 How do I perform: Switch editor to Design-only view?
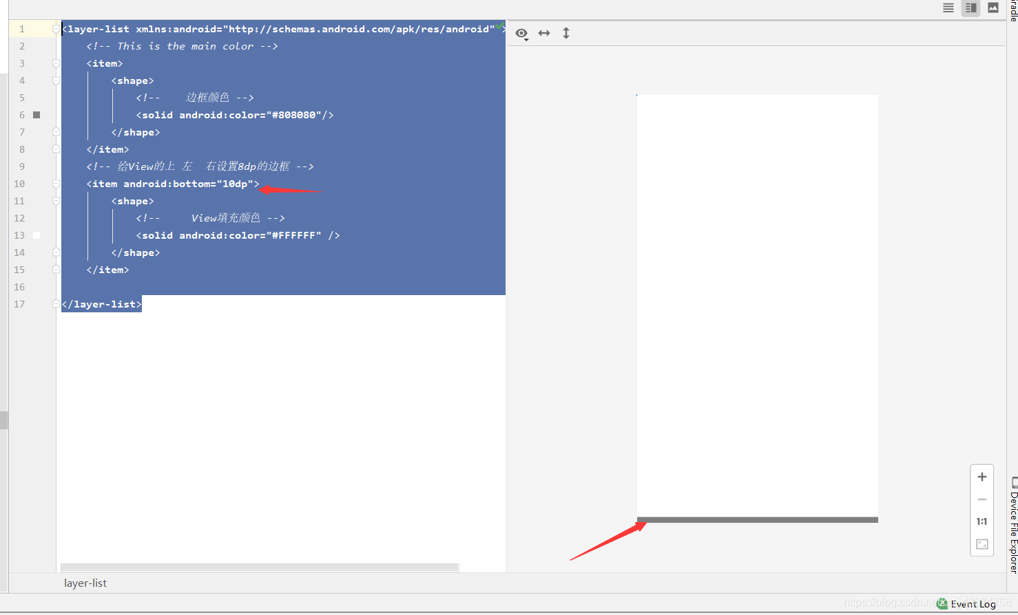(993, 8)
